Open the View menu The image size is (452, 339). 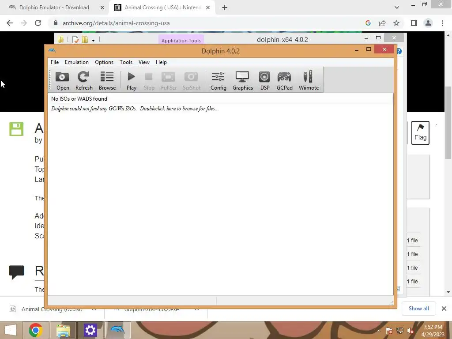144,62
